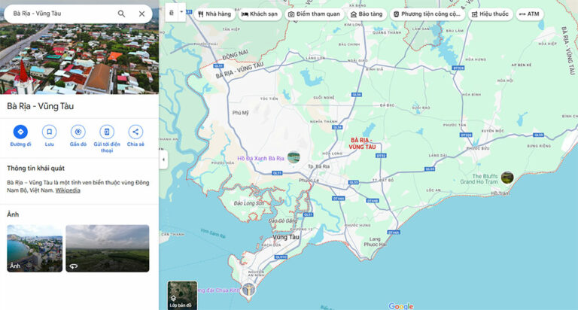The height and width of the screenshot is (310, 578).
Task: Share via the Chia sẻ icon
Action: pyautogui.click(x=135, y=132)
